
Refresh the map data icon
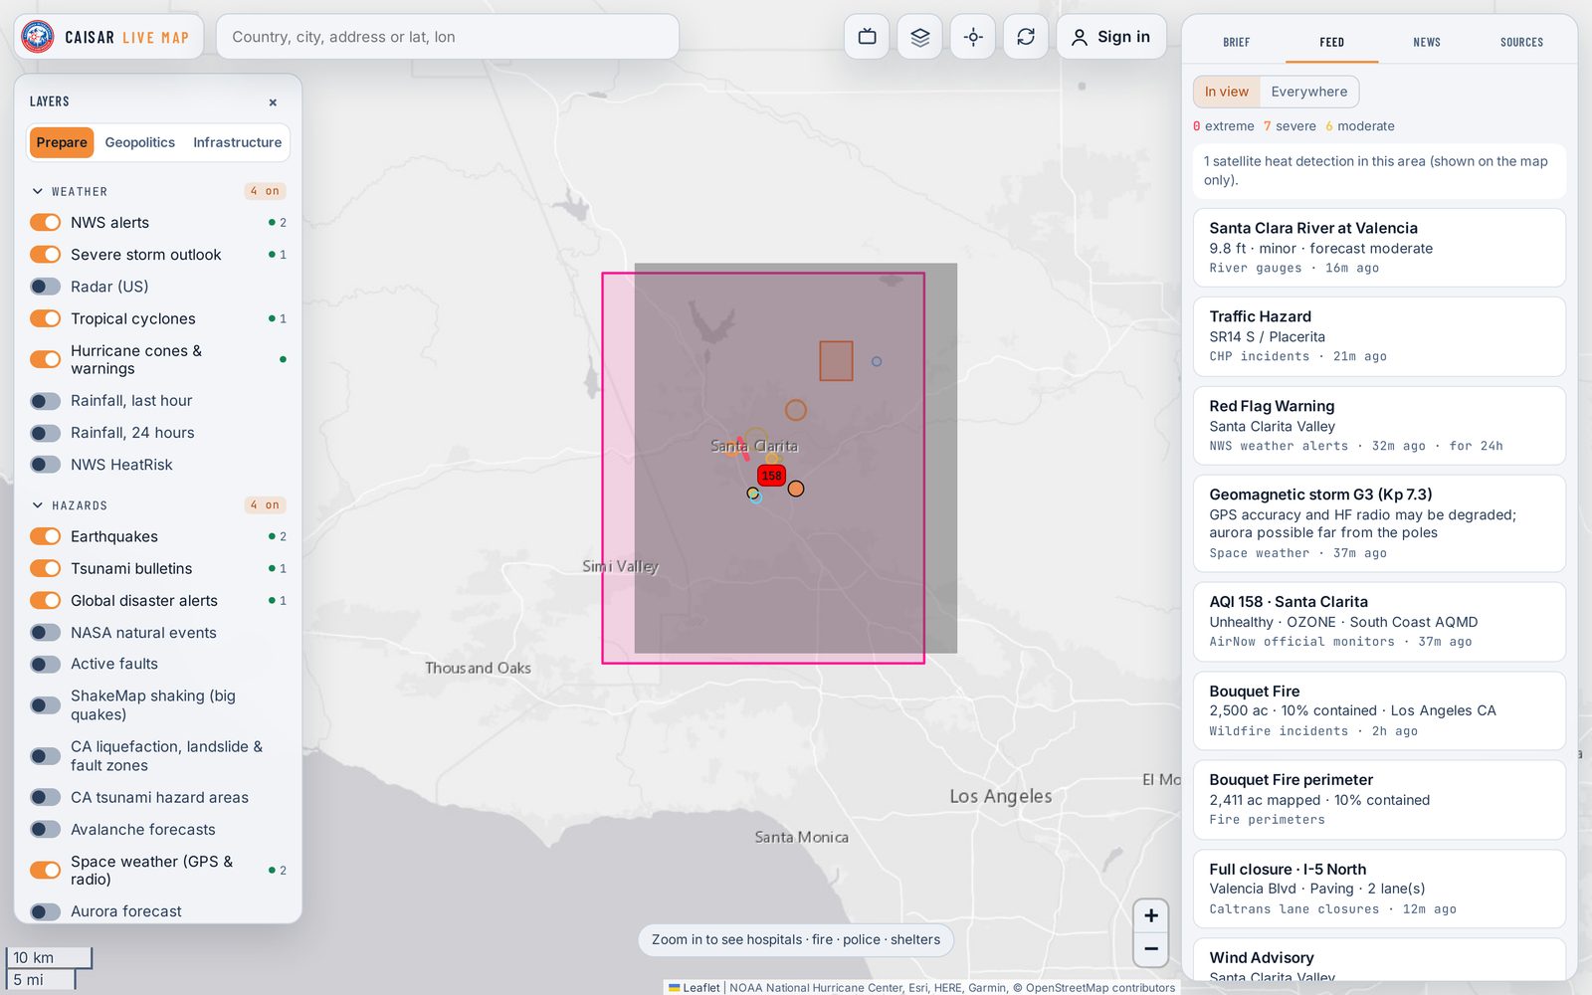pyautogui.click(x=1026, y=37)
